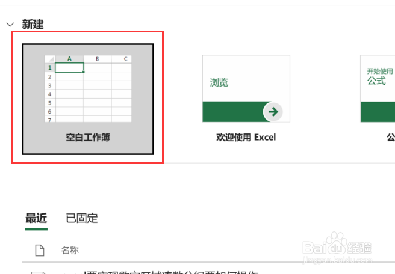
Task: Open the 空白工作簿 blank workbook thumbnail
Action: (x=88, y=99)
